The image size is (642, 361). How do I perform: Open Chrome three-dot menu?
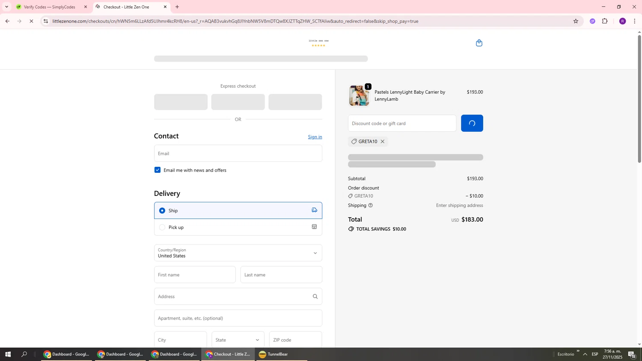tap(634, 21)
